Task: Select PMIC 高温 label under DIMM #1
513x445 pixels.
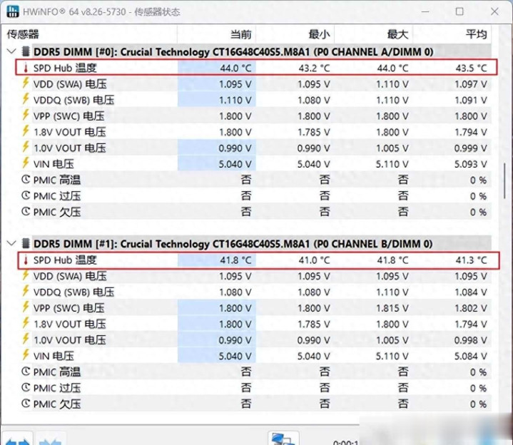Action: [57, 372]
